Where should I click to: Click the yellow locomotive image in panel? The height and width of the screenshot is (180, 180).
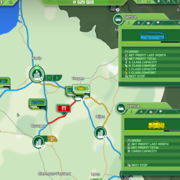click(156, 125)
